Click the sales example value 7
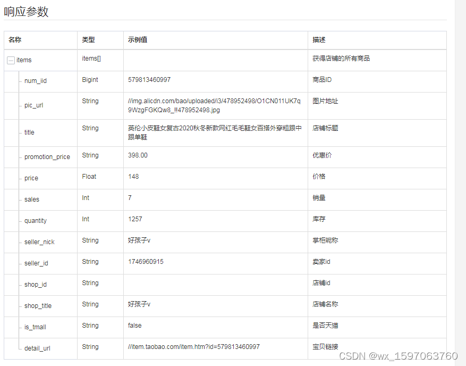Image resolution: width=466 pixels, height=366 pixels. click(x=130, y=198)
